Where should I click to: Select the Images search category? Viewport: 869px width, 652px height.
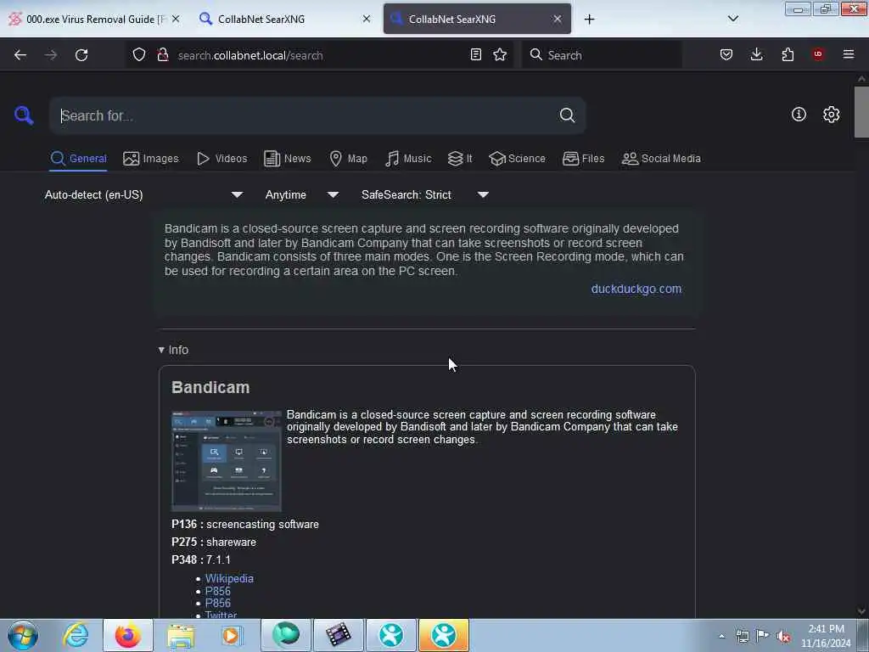click(151, 159)
